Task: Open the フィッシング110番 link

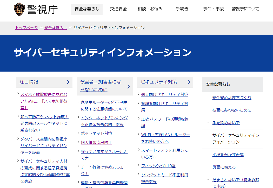Action: click(x=158, y=166)
